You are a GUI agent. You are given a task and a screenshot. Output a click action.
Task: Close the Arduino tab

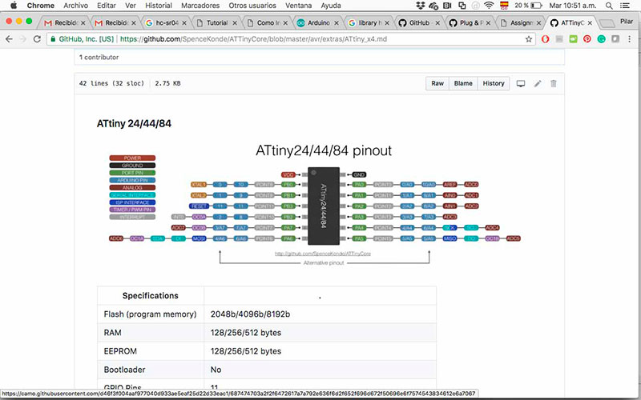click(x=337, y=23)
